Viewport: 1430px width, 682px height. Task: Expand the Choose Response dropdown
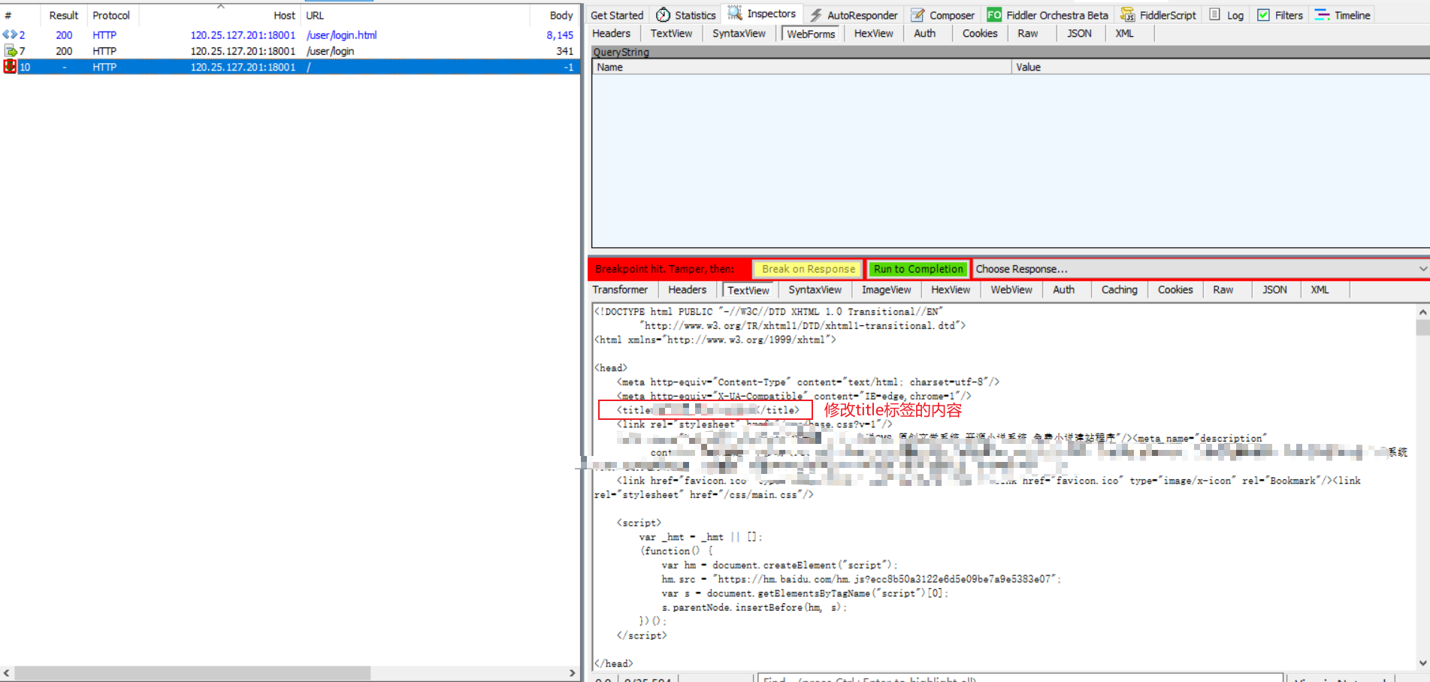[x=1422, y=269]
